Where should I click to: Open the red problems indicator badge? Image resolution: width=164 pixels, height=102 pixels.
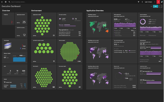tap(158, 2)
